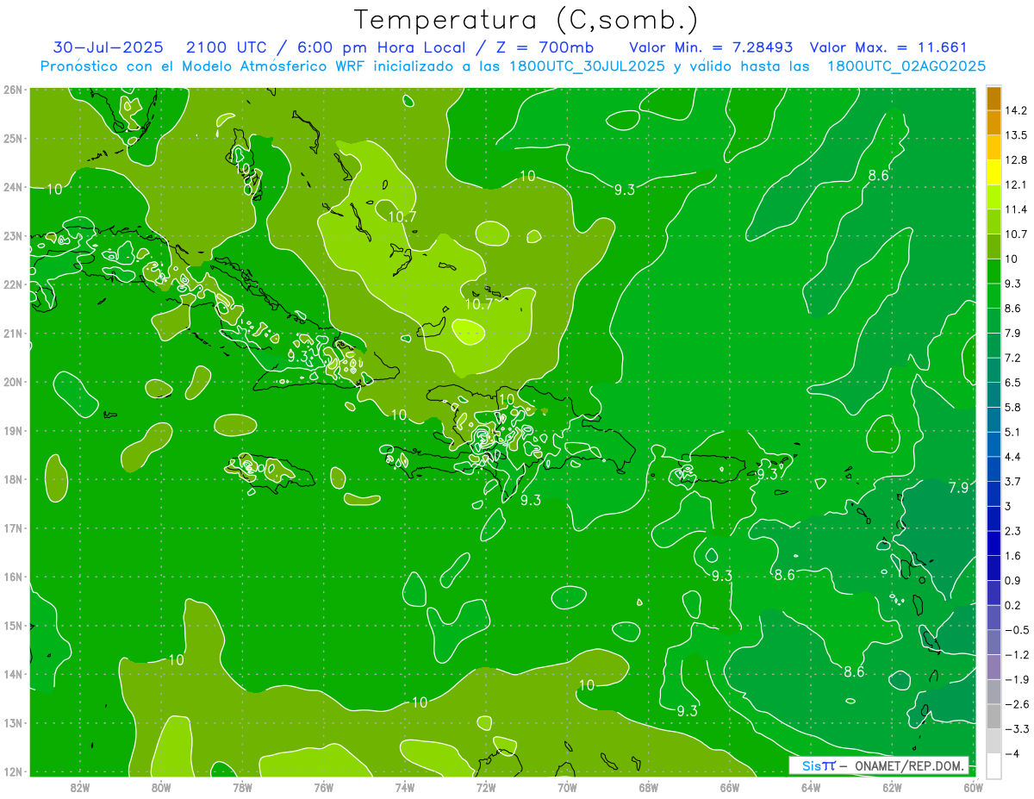Click the 74W longitude axis label

coord(405,787)
